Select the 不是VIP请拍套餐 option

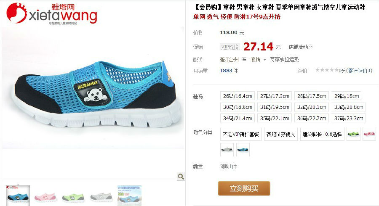pyautogui.click(x=240, y=135)
